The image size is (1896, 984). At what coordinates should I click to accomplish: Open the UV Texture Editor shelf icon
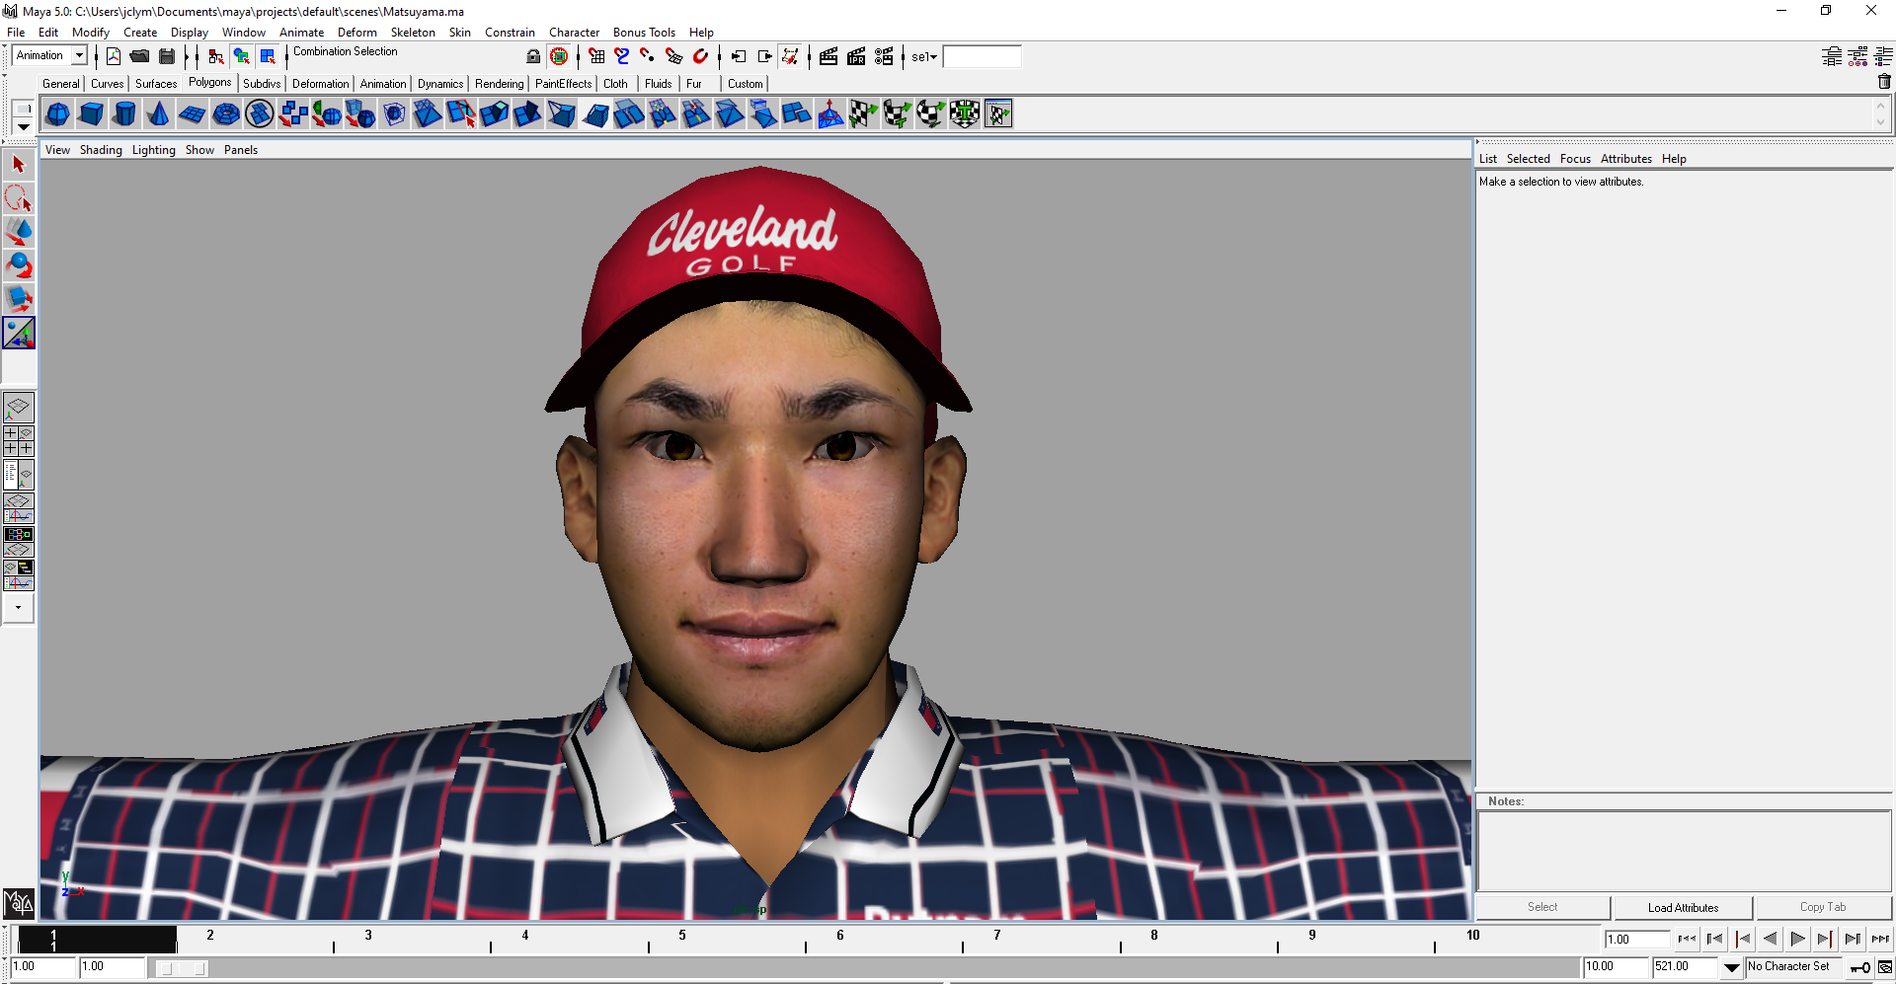click(x=998, y=114)
